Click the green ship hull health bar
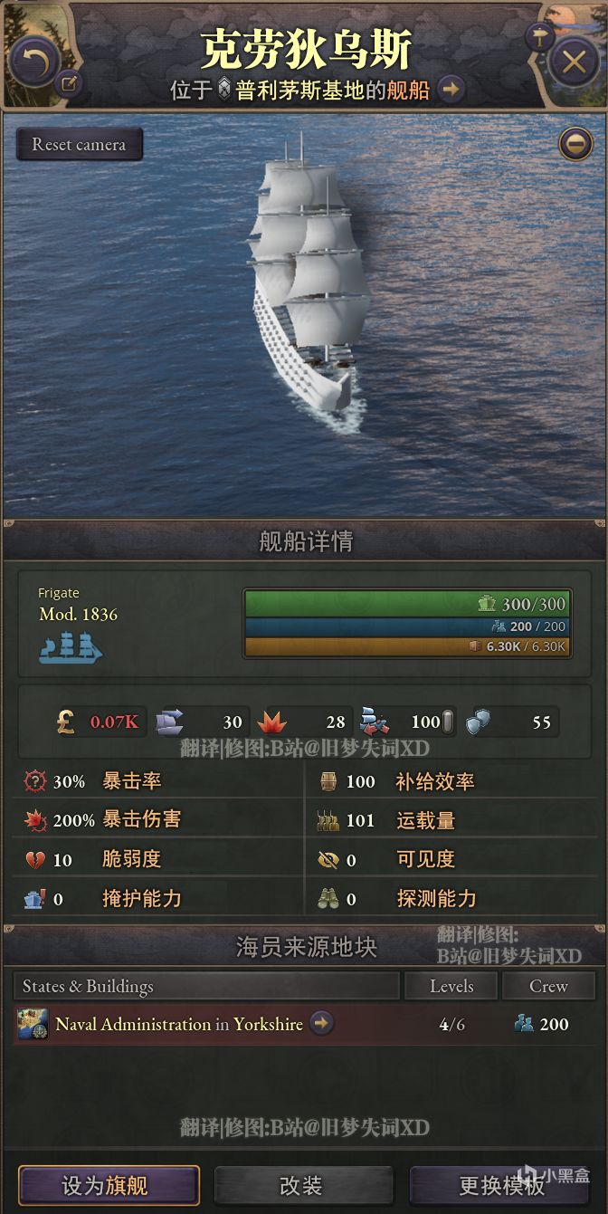608x1214 pixels. (406, 604)
